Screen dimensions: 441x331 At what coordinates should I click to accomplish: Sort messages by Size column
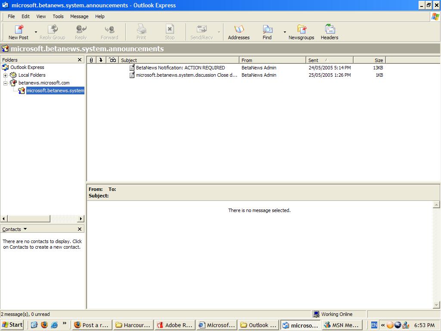tap(370, 60)
